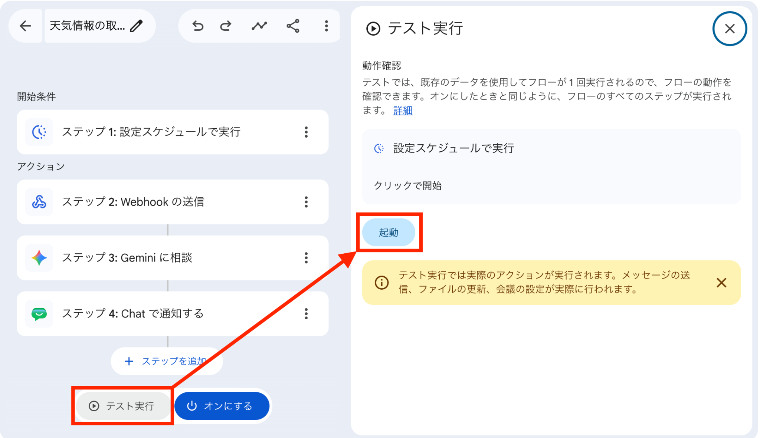Select ステップ 1 schedule clock icon
760x438 pixels.
pos(39,132)
